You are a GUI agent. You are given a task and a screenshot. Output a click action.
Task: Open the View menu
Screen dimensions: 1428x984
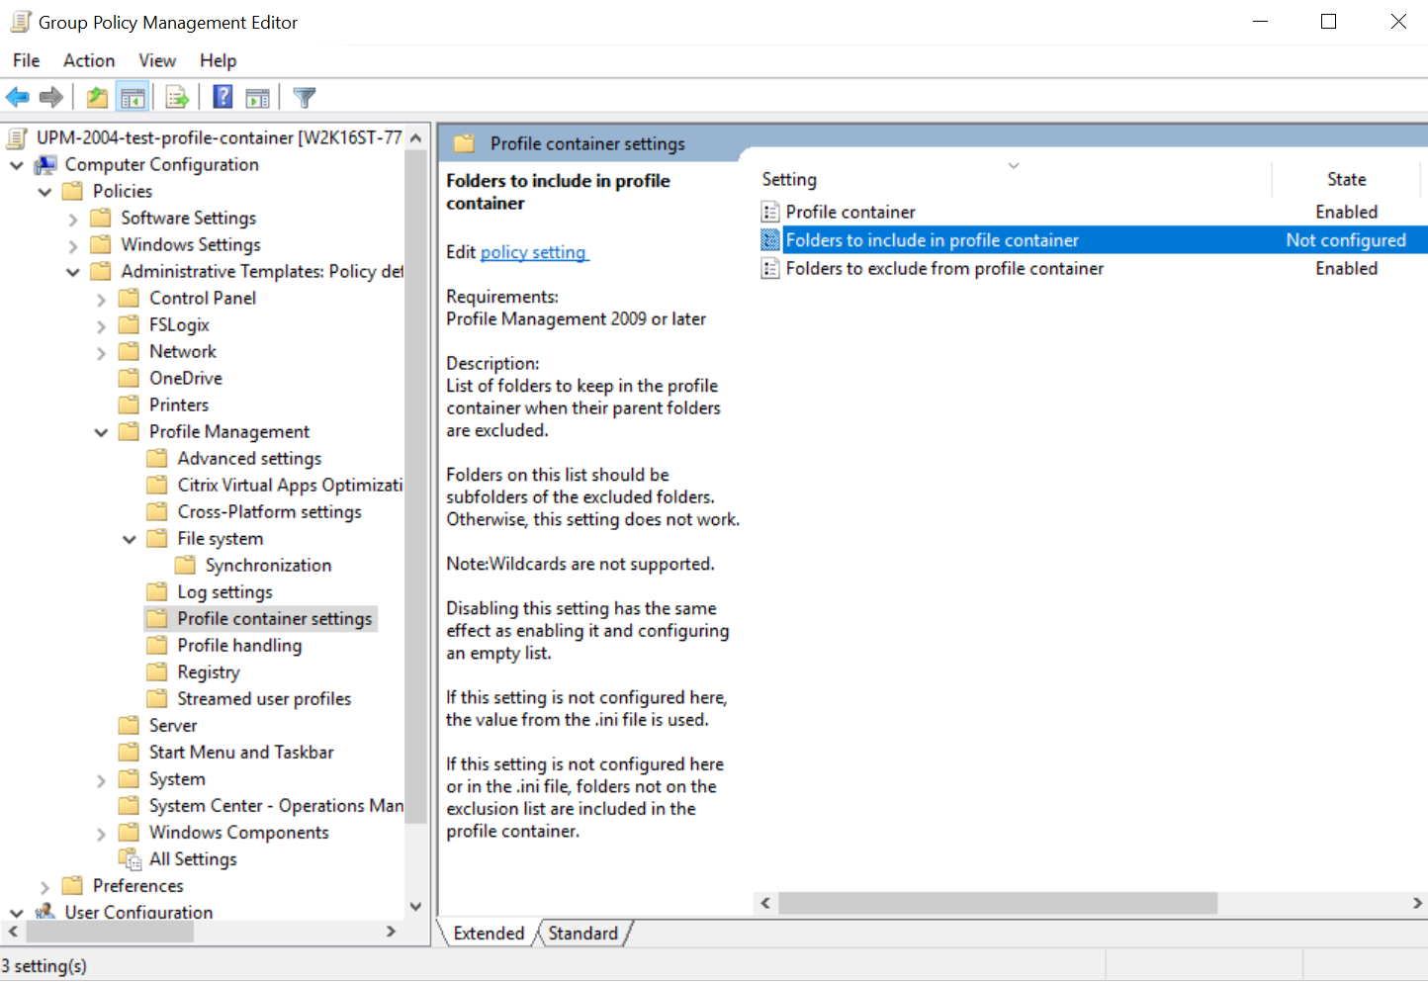(x=157, y=60)
